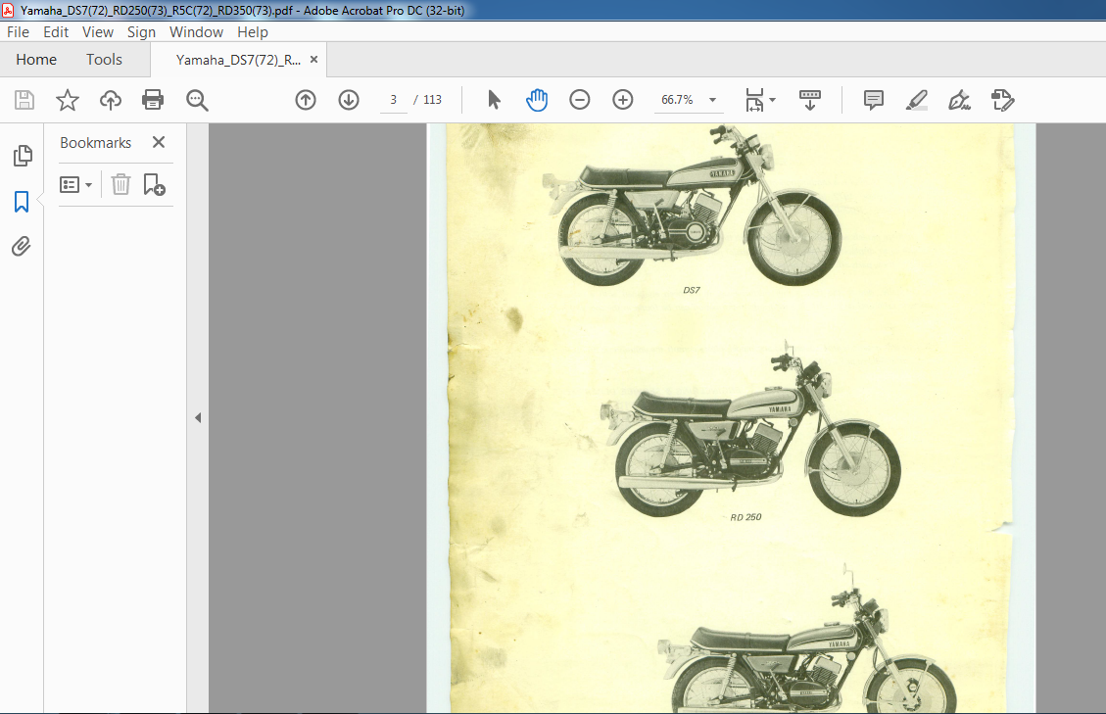
Task: Zoom in with plus button
Action: [x=623, y=100]
